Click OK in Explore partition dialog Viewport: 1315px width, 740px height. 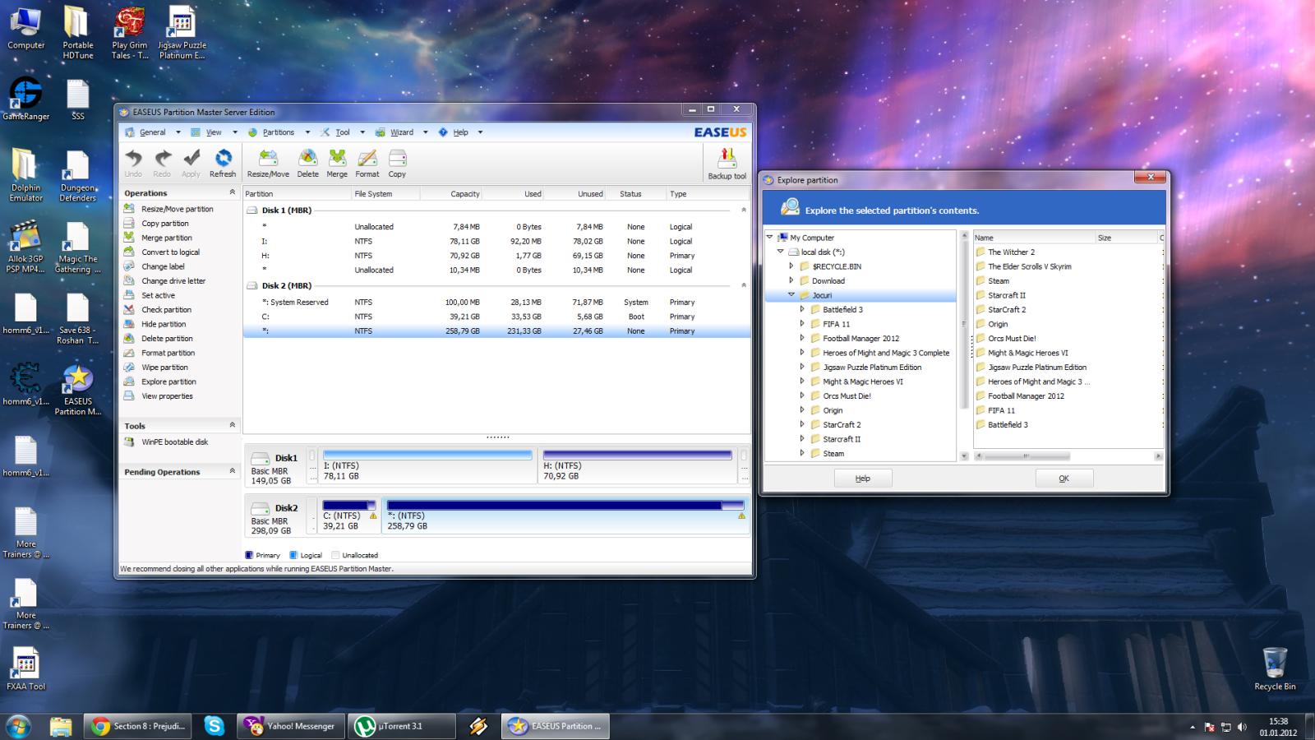(x=1064, y=479)
